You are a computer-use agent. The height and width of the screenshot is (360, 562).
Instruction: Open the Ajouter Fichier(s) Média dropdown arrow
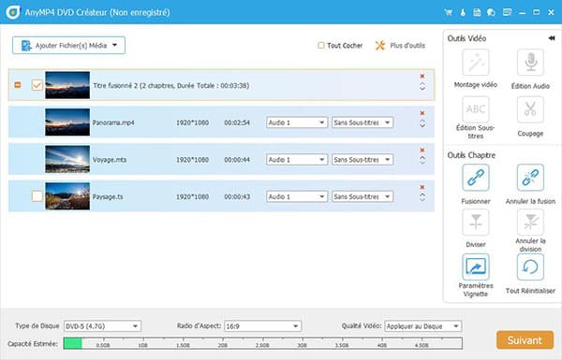[114, 45]
